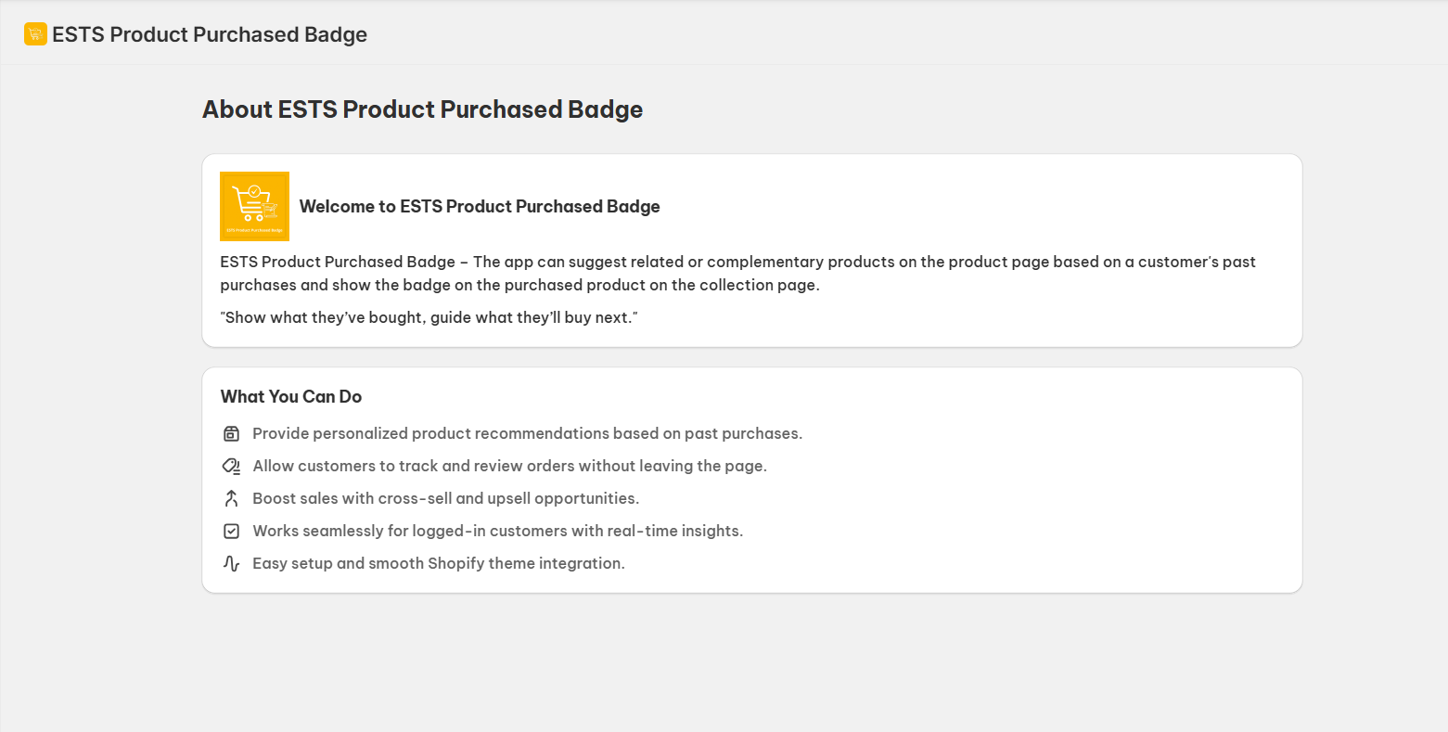Screen dimensions: 1448x732
Task: Click the About ESTS Product Purchased Badge heading
Action: pos(422,109)
